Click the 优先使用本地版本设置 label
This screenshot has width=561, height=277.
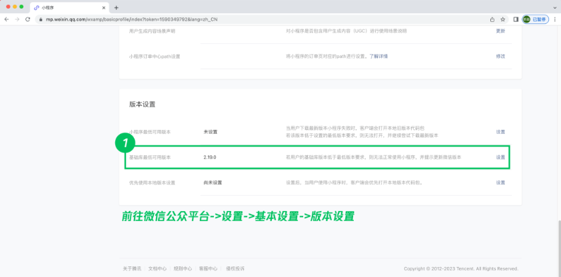coord(152,182)
